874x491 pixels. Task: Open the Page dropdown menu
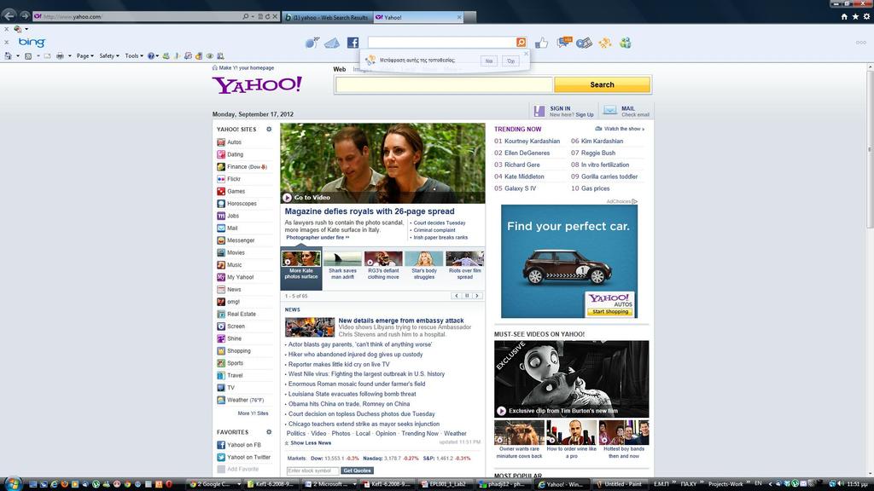84,55
